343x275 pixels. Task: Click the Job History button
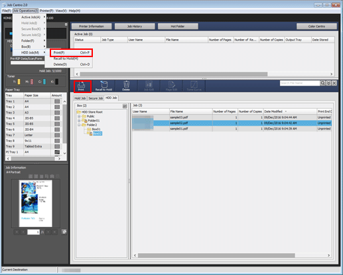pyautogui.click(x=135, y=27)
